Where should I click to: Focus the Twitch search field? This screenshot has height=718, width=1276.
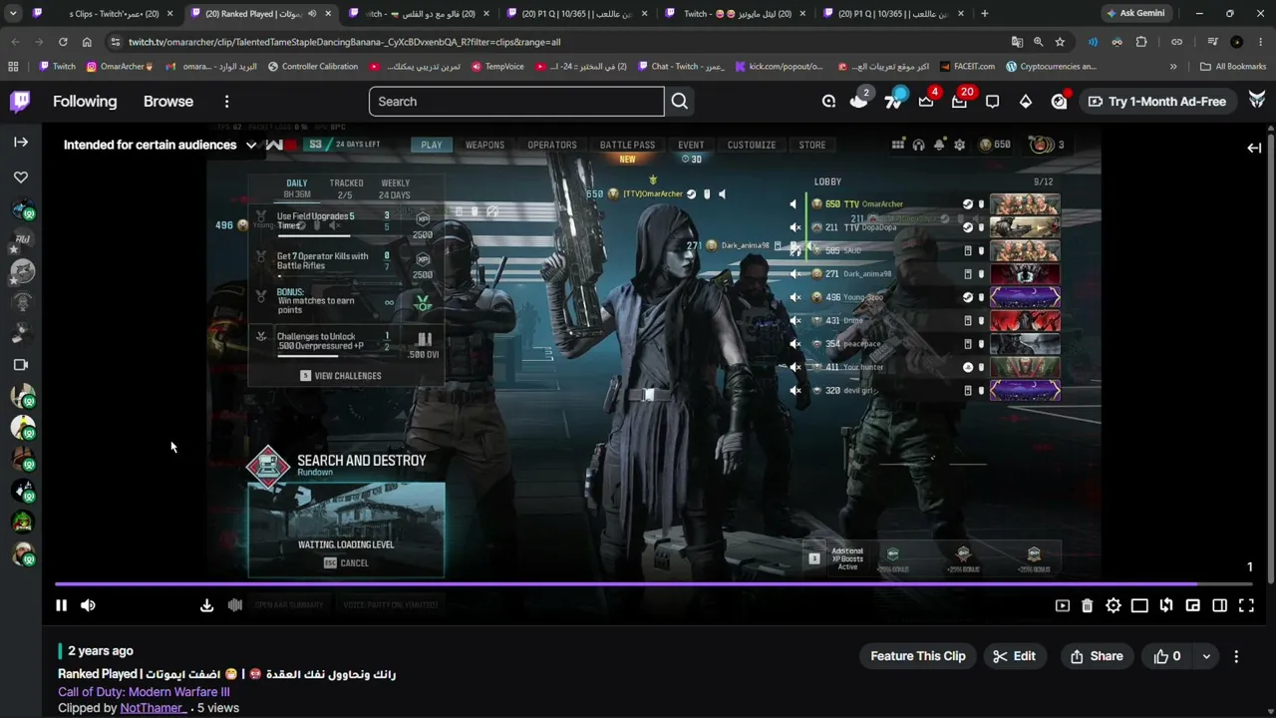point(516,102)
